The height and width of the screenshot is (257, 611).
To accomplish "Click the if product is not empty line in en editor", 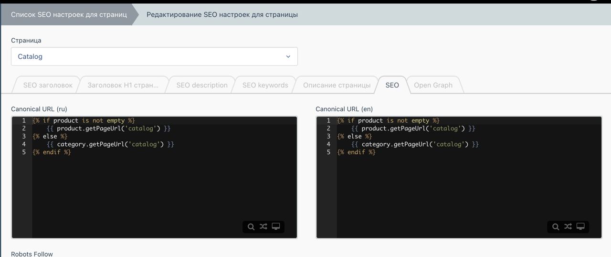I will (x=388, y=120).
